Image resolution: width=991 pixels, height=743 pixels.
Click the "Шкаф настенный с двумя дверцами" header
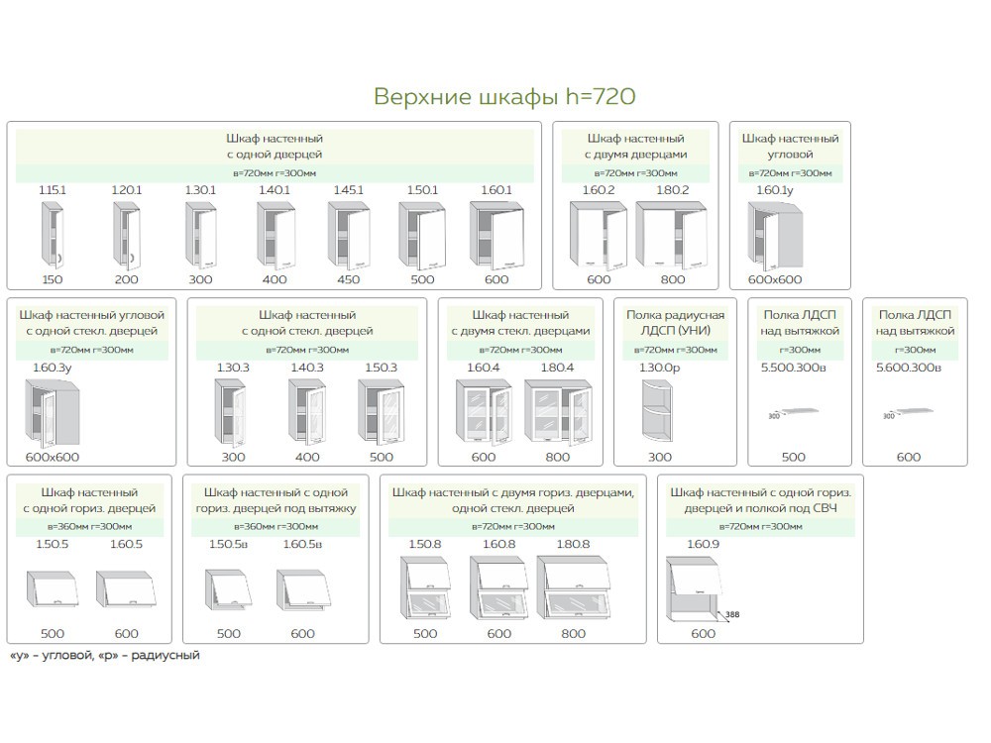pyautogui.click(x=635, y=147)
